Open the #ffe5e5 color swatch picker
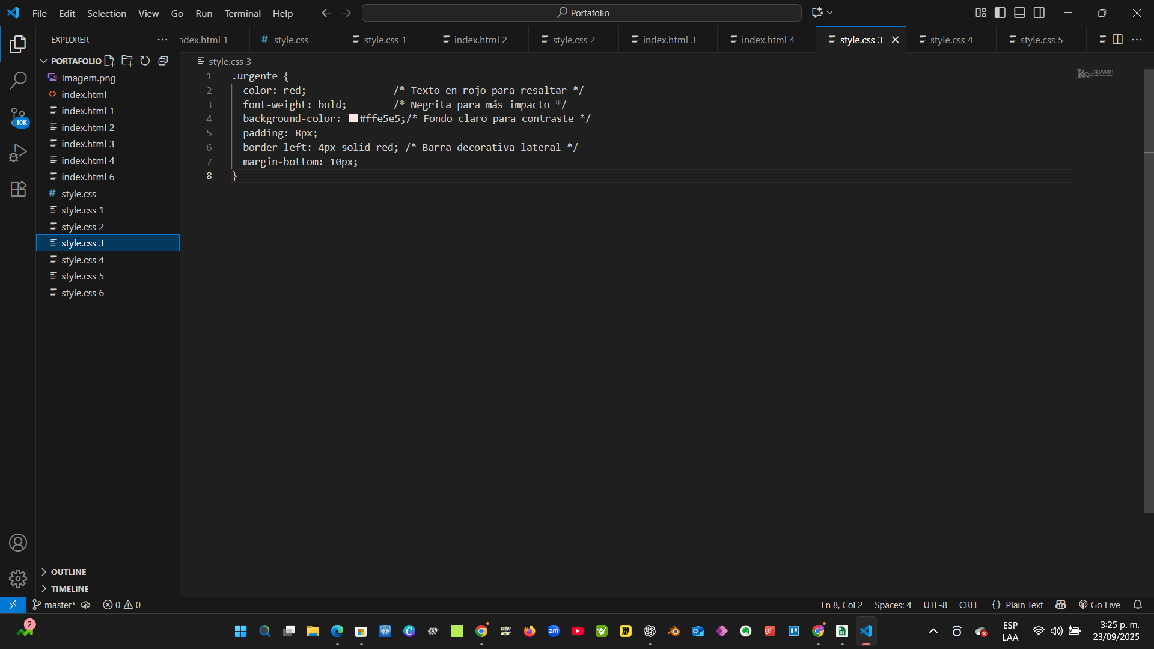Image resolution: width=1154 pixels, height=649 pixels. click(x=353, y=118)
